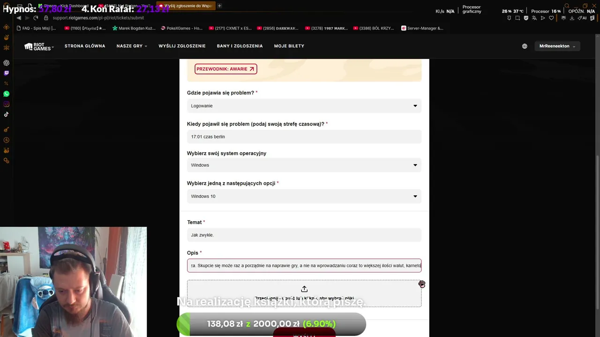The image size is (600, 337).
Task: Expand the 'Gdzie pojawia się problem?' dropdown
Action: [x=304, y=106]
